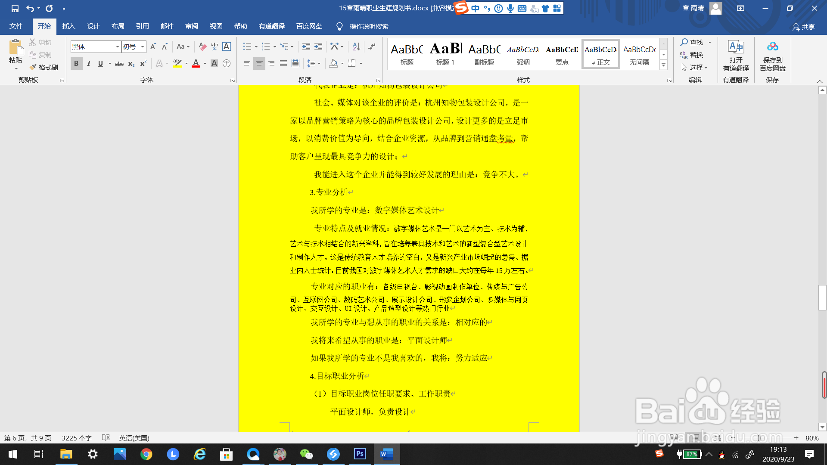Screen dimensions: 827x465
Task: Click the Replace (替换) button
Action: 692,55
